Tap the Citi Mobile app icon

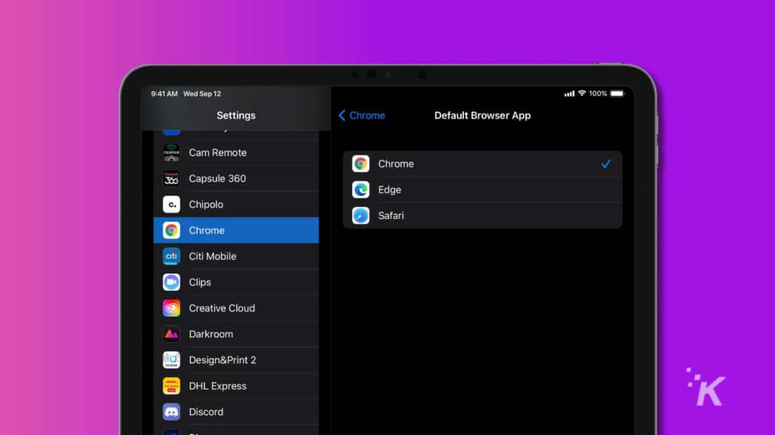[x=171, y=256]
